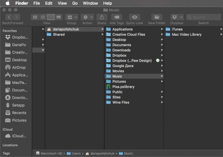This screenshot has height=157, width=223.
Task: Switch to column view in toolbar
Action: point(51,17)
